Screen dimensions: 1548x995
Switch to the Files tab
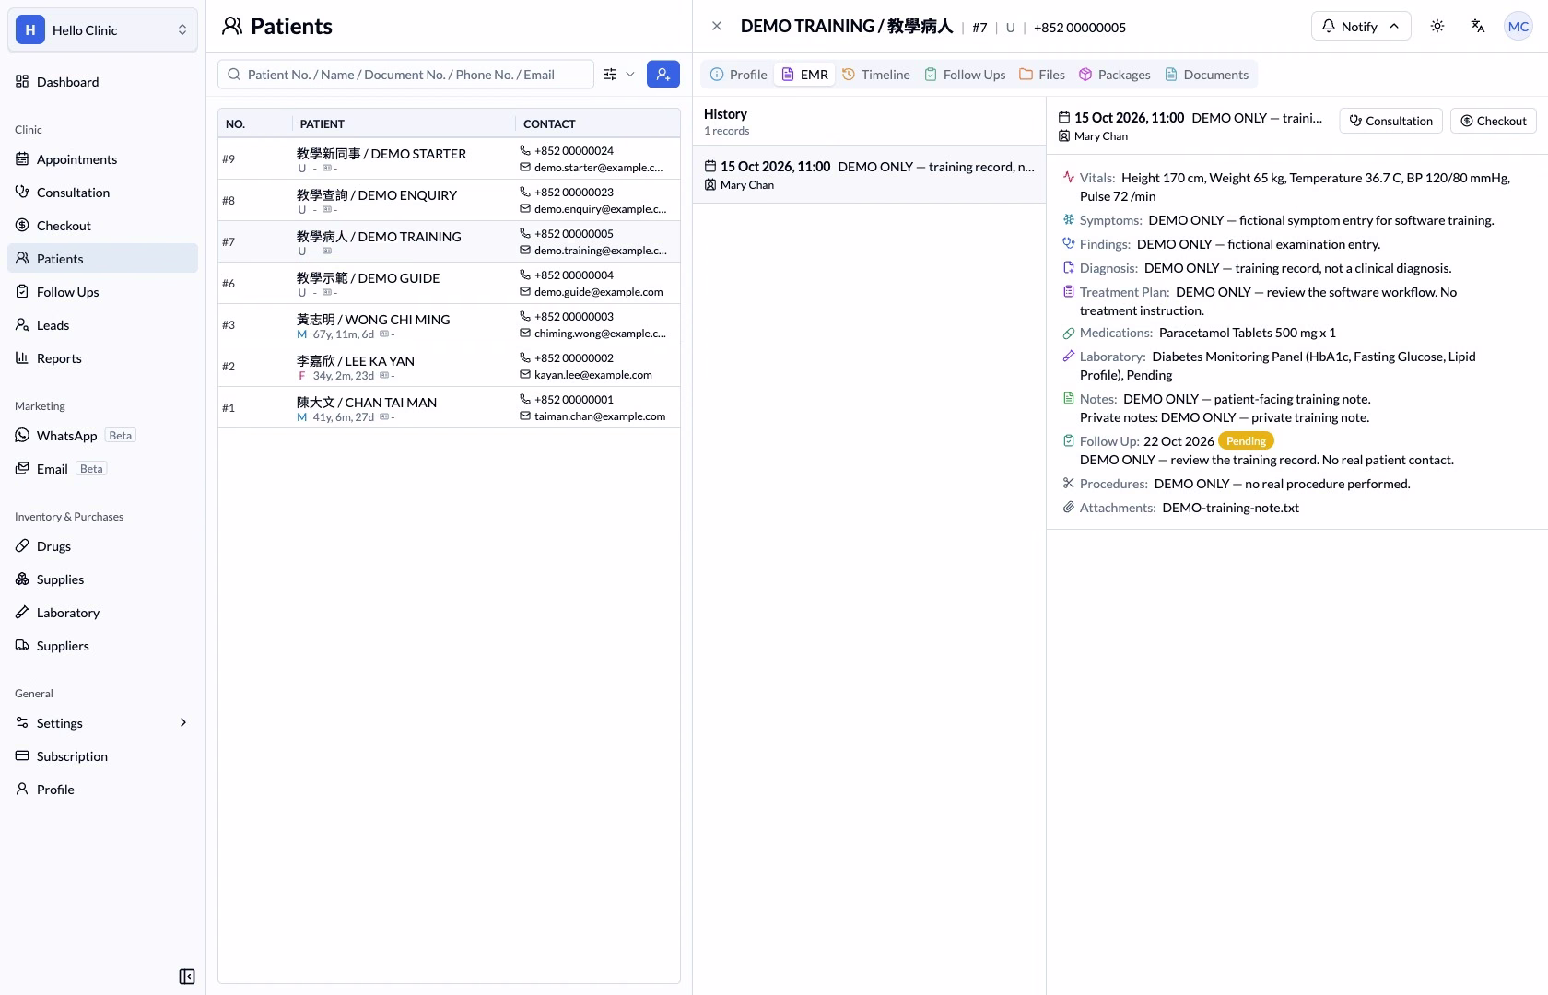[1042, 75]
